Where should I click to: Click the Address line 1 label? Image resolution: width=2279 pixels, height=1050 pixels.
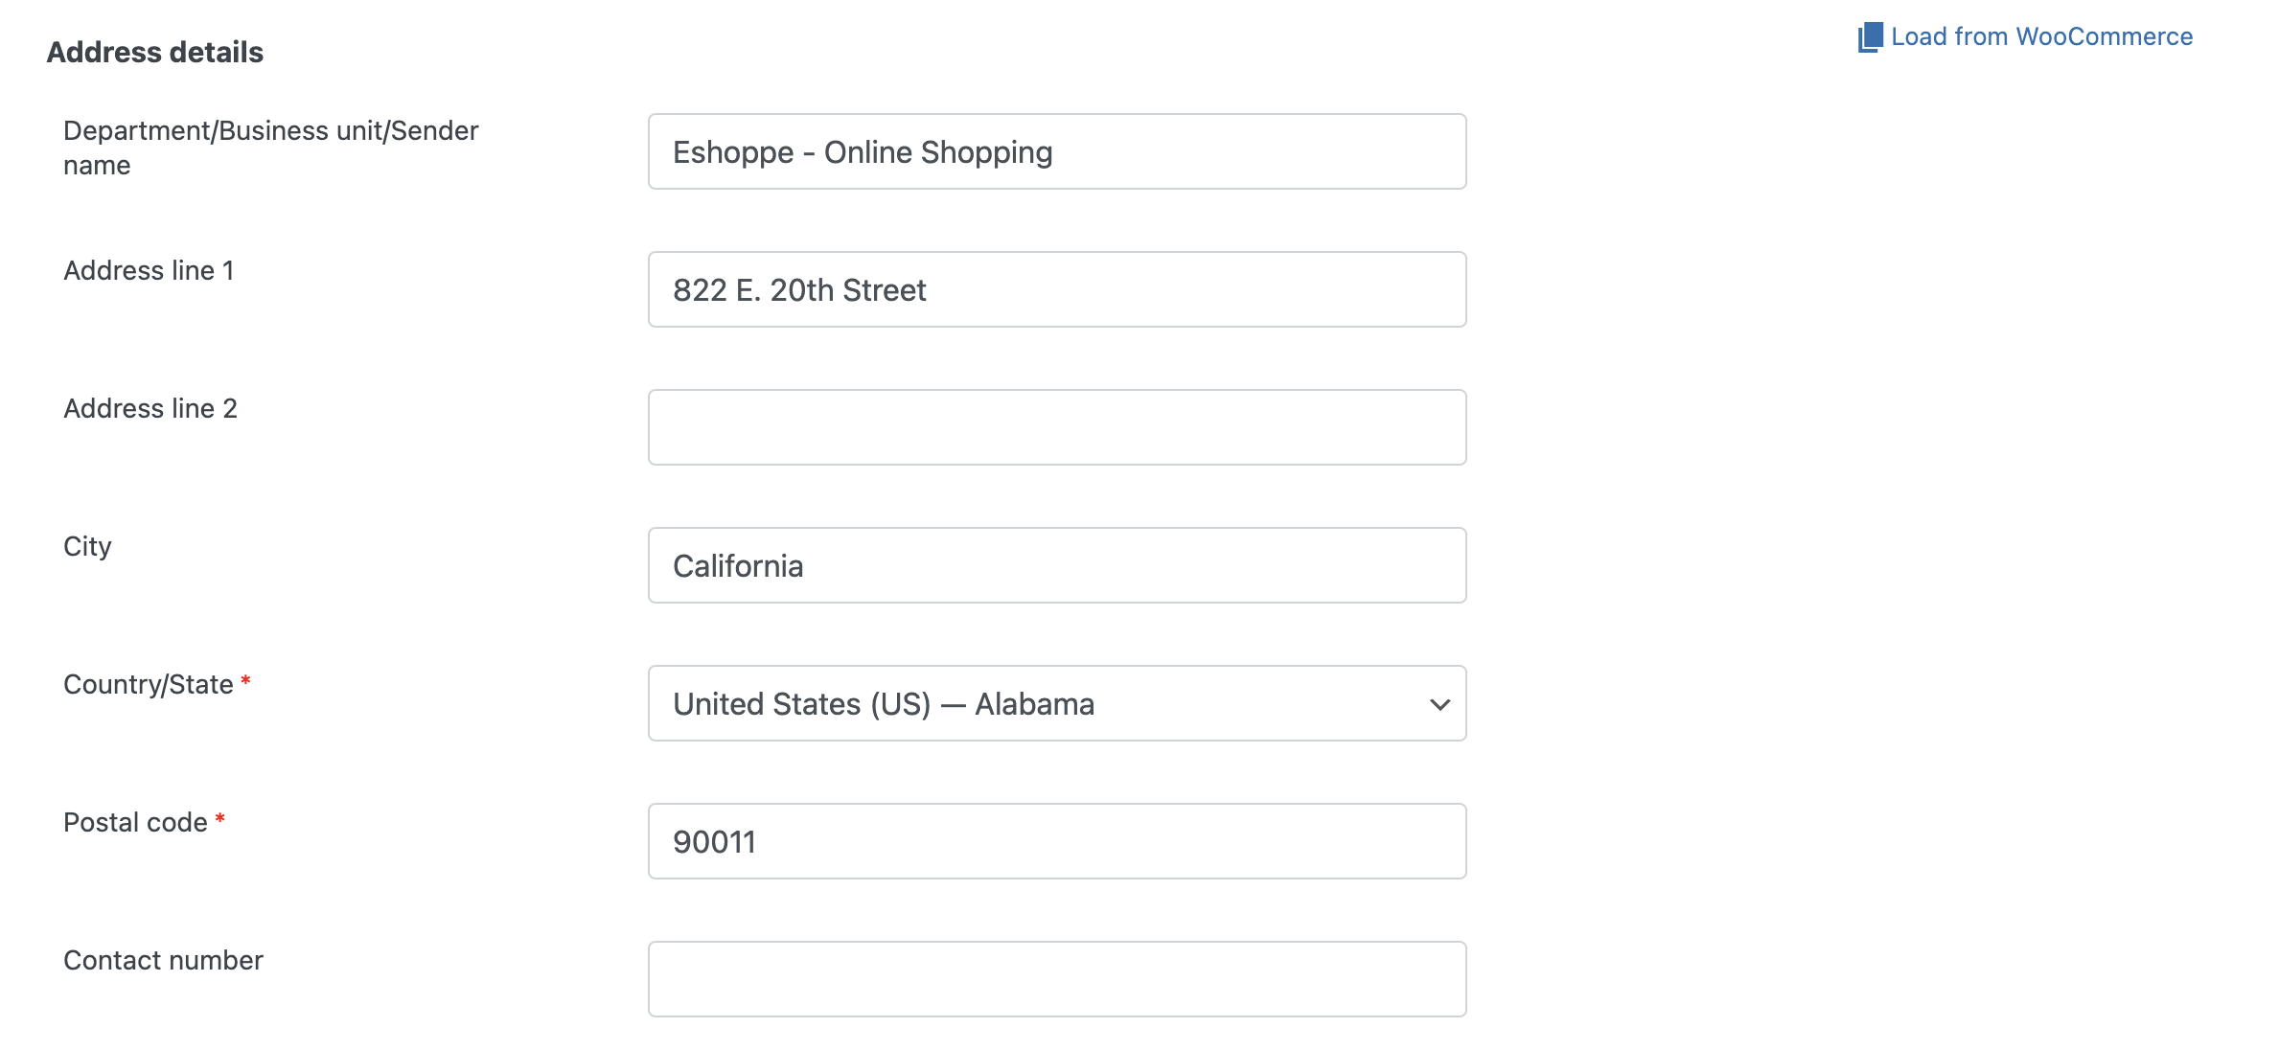[x=149, y=270]
